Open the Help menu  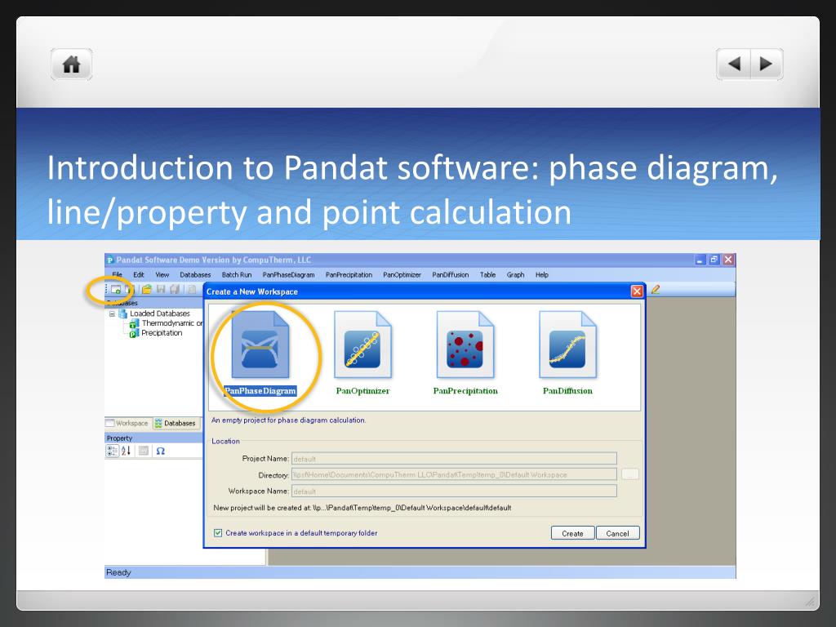[542, 274]
